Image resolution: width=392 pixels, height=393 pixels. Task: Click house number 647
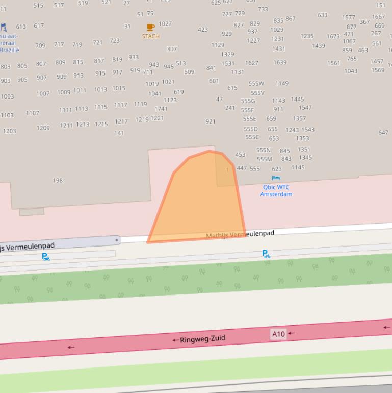point(383,133)
